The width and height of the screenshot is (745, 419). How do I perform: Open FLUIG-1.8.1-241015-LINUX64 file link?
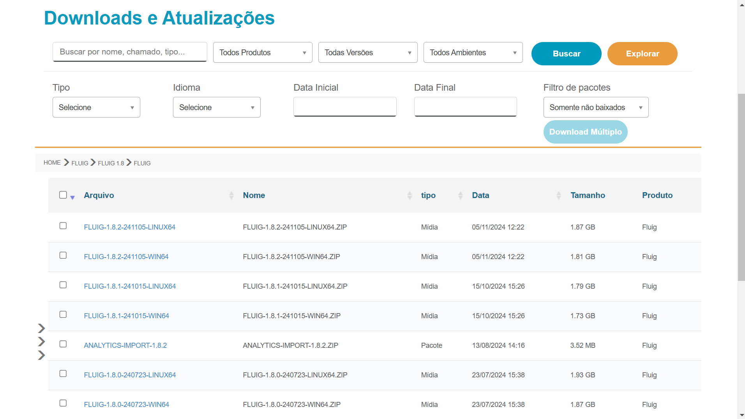130,286
